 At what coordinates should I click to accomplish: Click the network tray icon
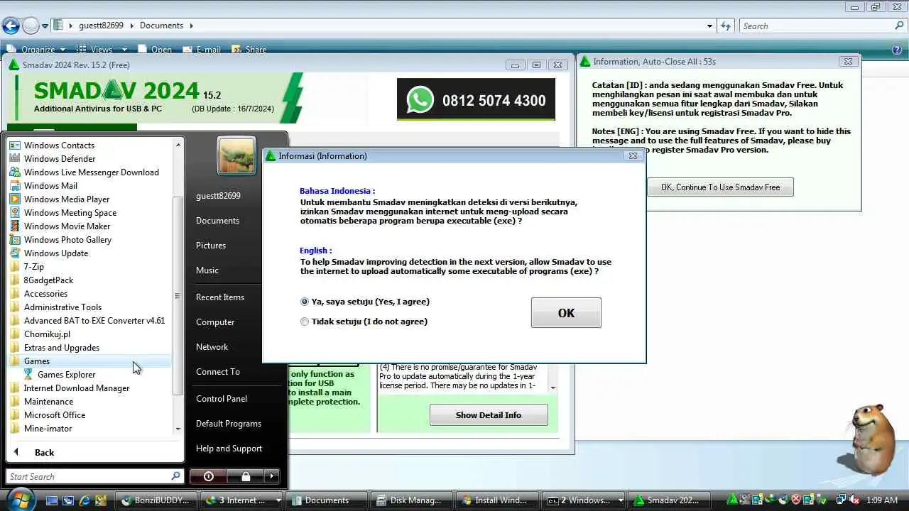pos(841,500)
